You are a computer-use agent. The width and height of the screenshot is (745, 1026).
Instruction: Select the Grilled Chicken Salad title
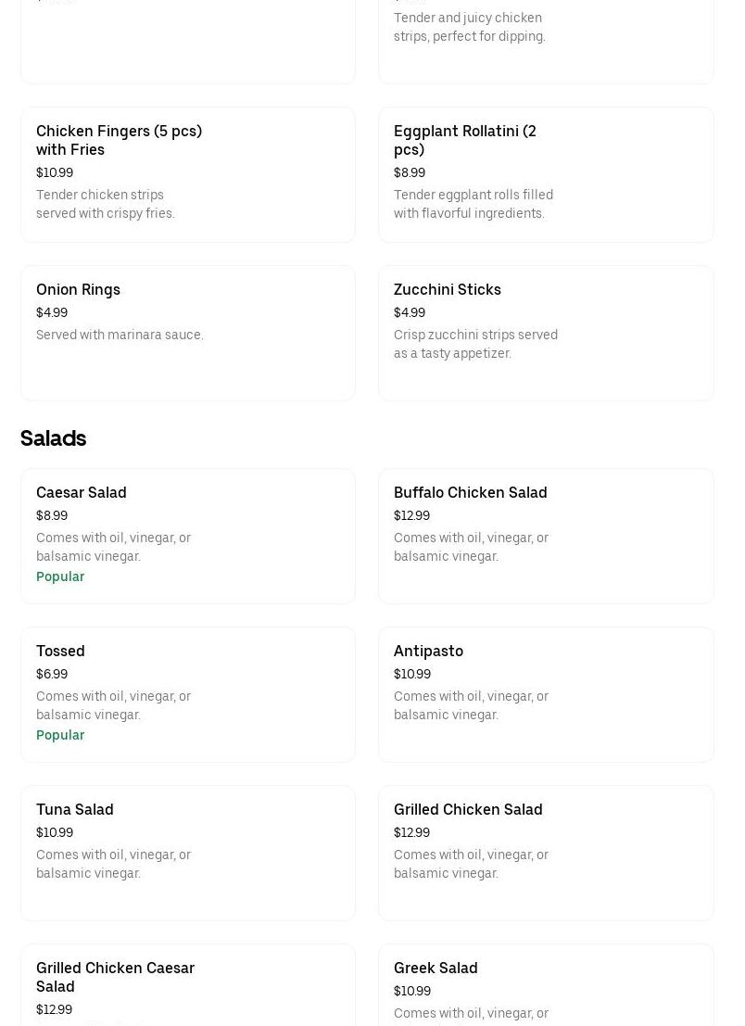(468, 809)
